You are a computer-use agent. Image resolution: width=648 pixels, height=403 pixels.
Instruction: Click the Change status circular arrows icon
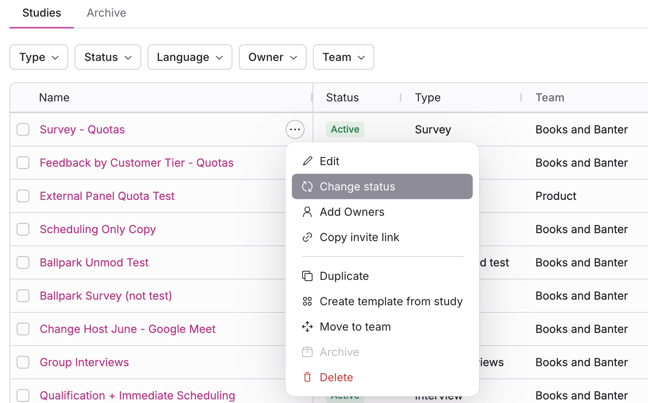(307, 186)
